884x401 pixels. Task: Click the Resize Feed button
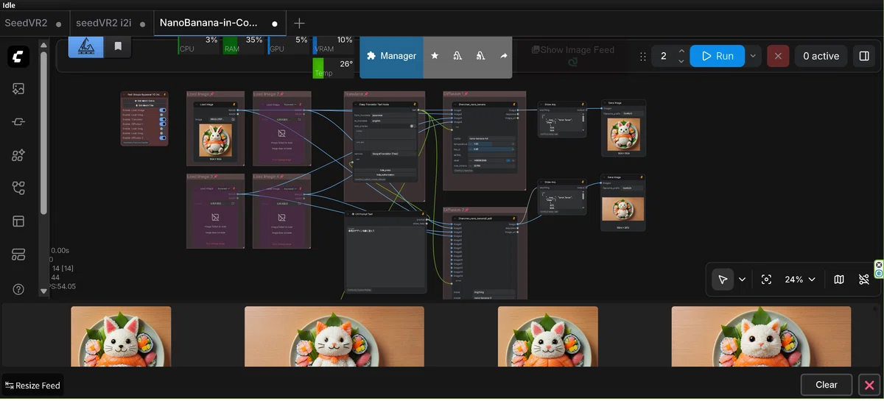(32, 385)
